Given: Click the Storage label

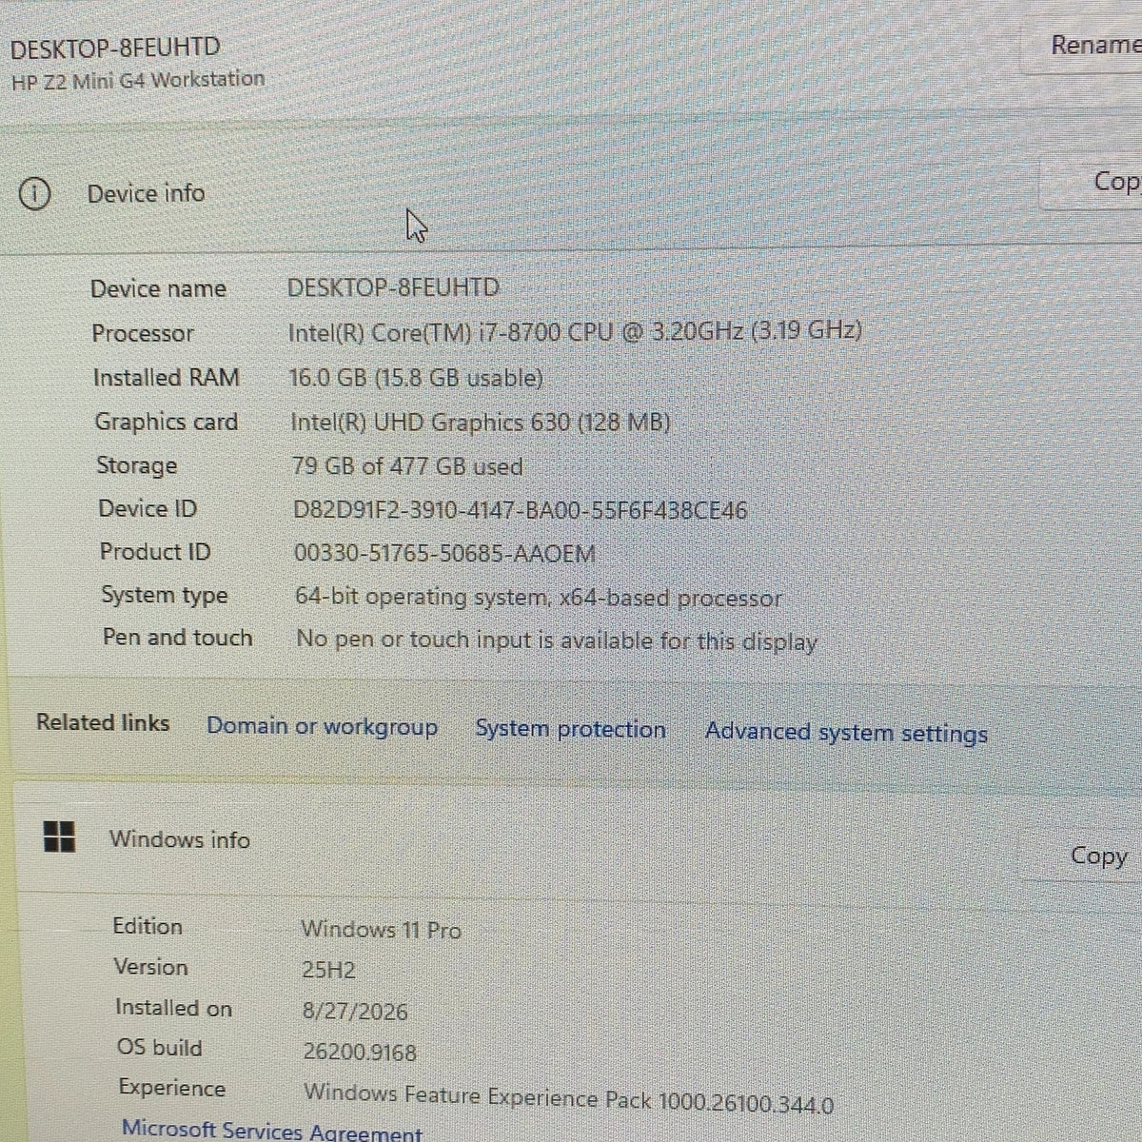Looking at the screenshot, I should [137, 465].
